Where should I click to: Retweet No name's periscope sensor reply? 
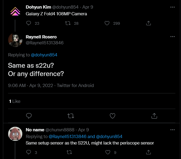pyautogui.click(x=68, y=152)
